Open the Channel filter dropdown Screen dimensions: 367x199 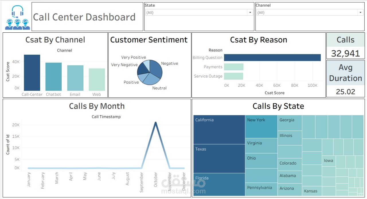point(310,13)
